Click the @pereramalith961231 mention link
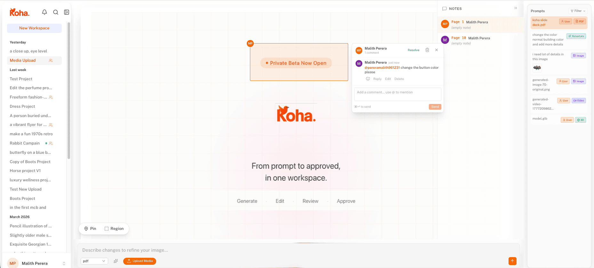The image size is (594, 268). [382, 68]
